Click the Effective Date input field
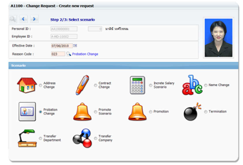 tap(61, 46)
